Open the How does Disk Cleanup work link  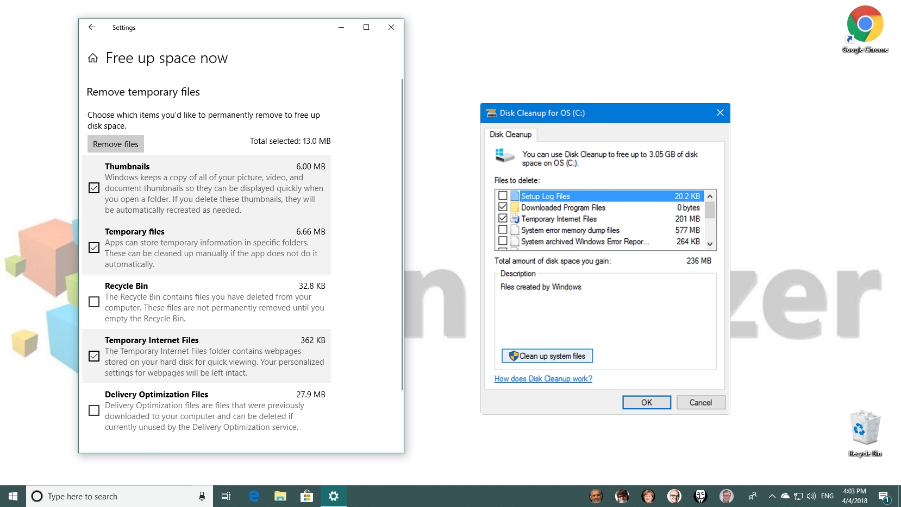(542, 378)
